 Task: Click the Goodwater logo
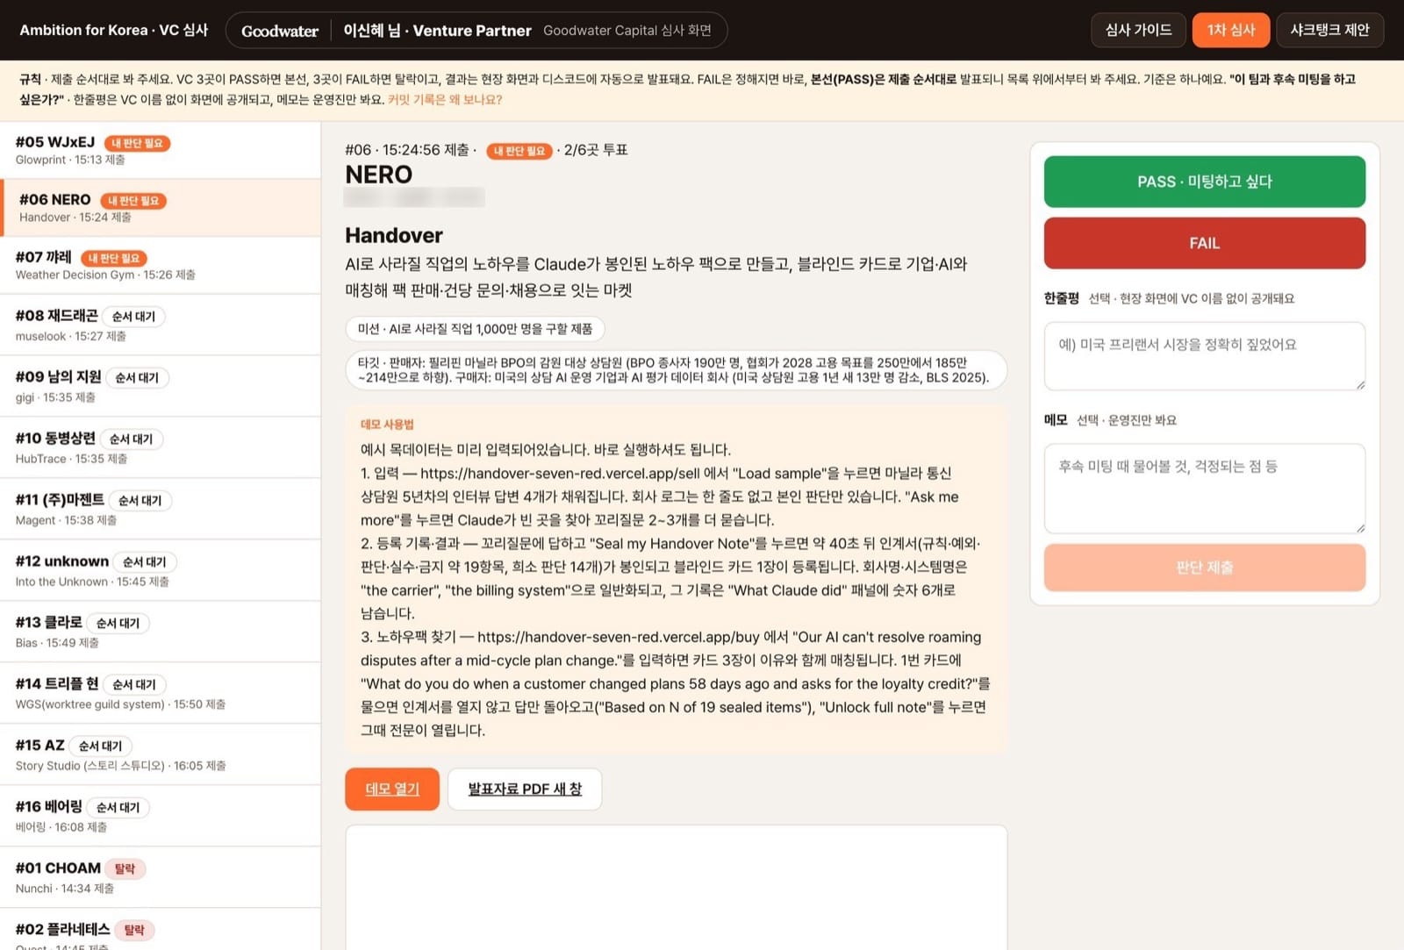click(x=280, y=31)
